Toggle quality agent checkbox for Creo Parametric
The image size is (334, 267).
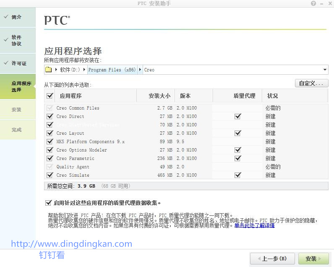[x=238, y=158]
